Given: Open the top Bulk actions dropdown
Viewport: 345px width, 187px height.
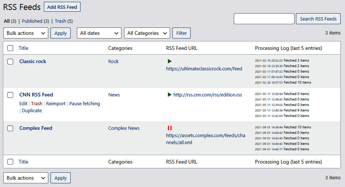Looking at the screenshot, I should (x=26, y=33).
